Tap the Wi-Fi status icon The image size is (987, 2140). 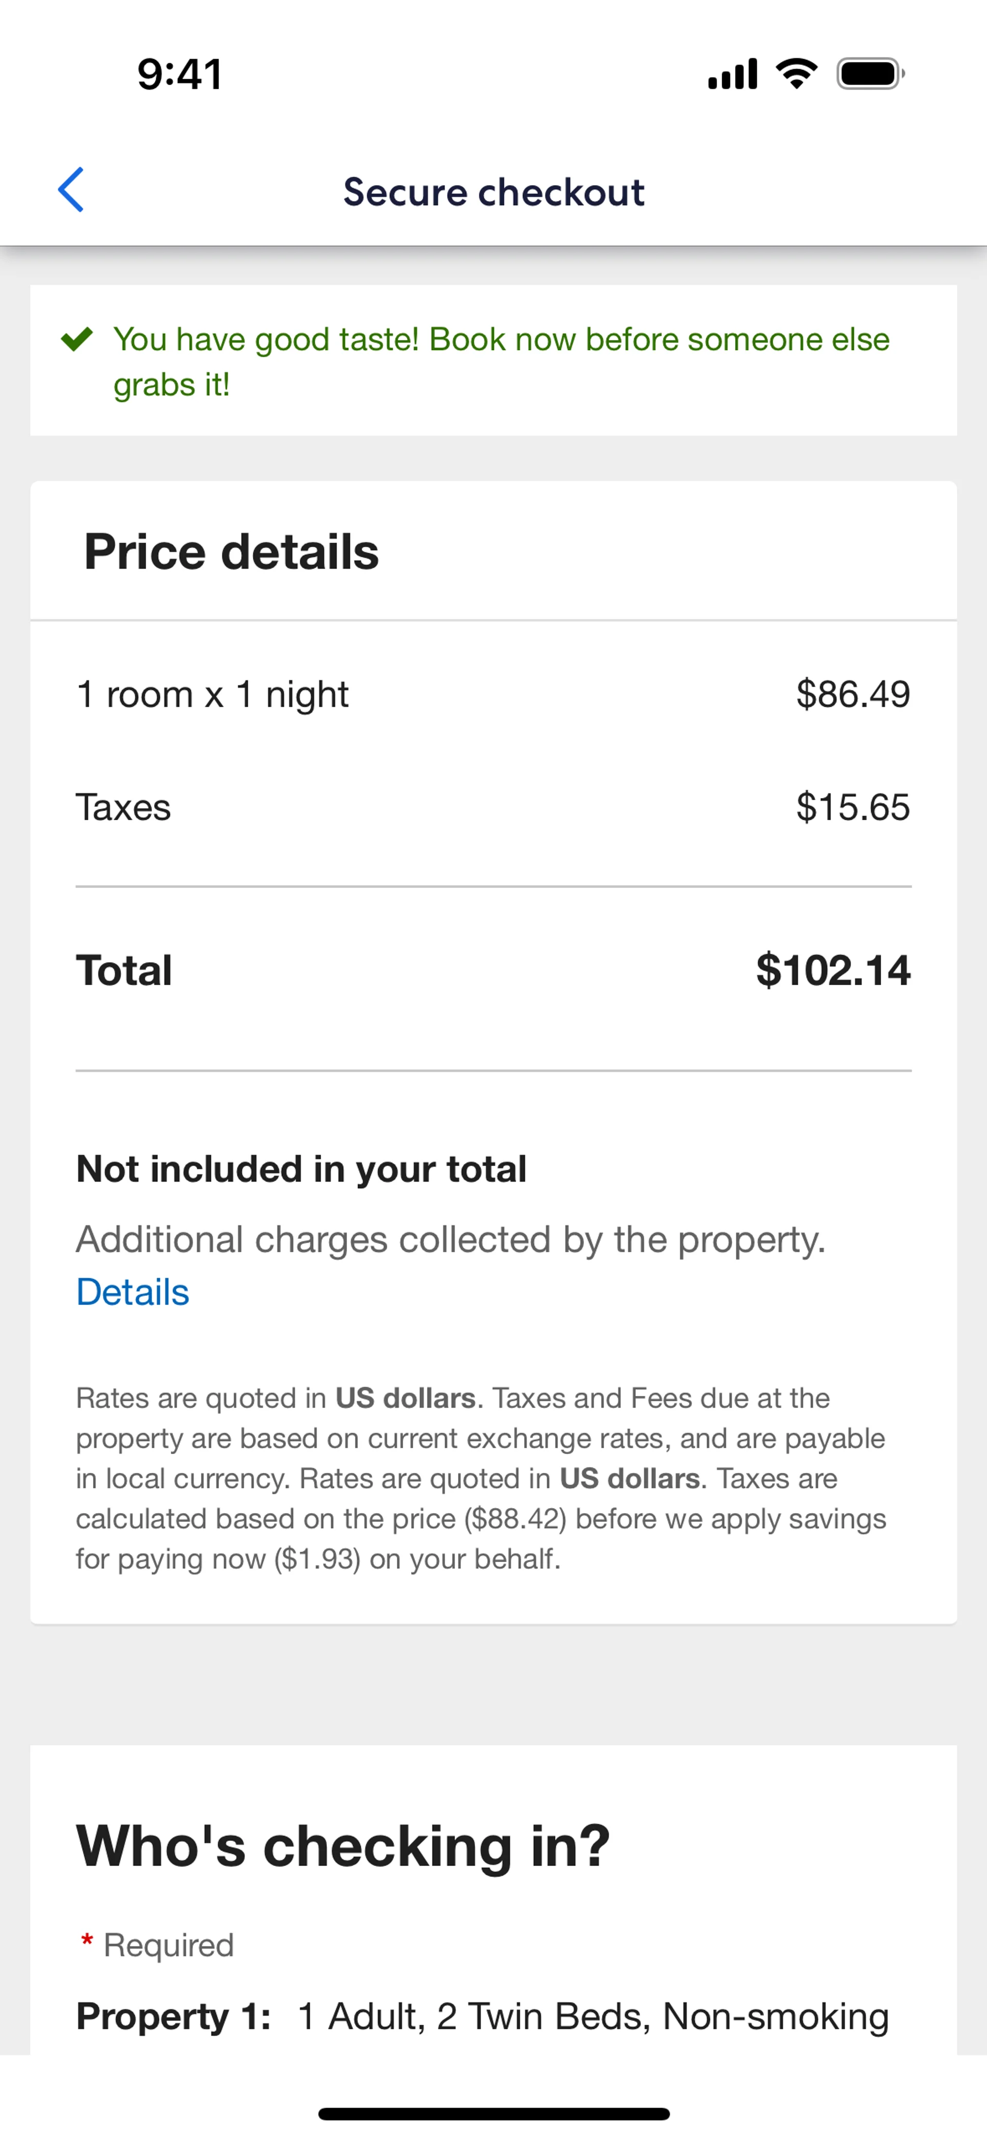point(796,74)
